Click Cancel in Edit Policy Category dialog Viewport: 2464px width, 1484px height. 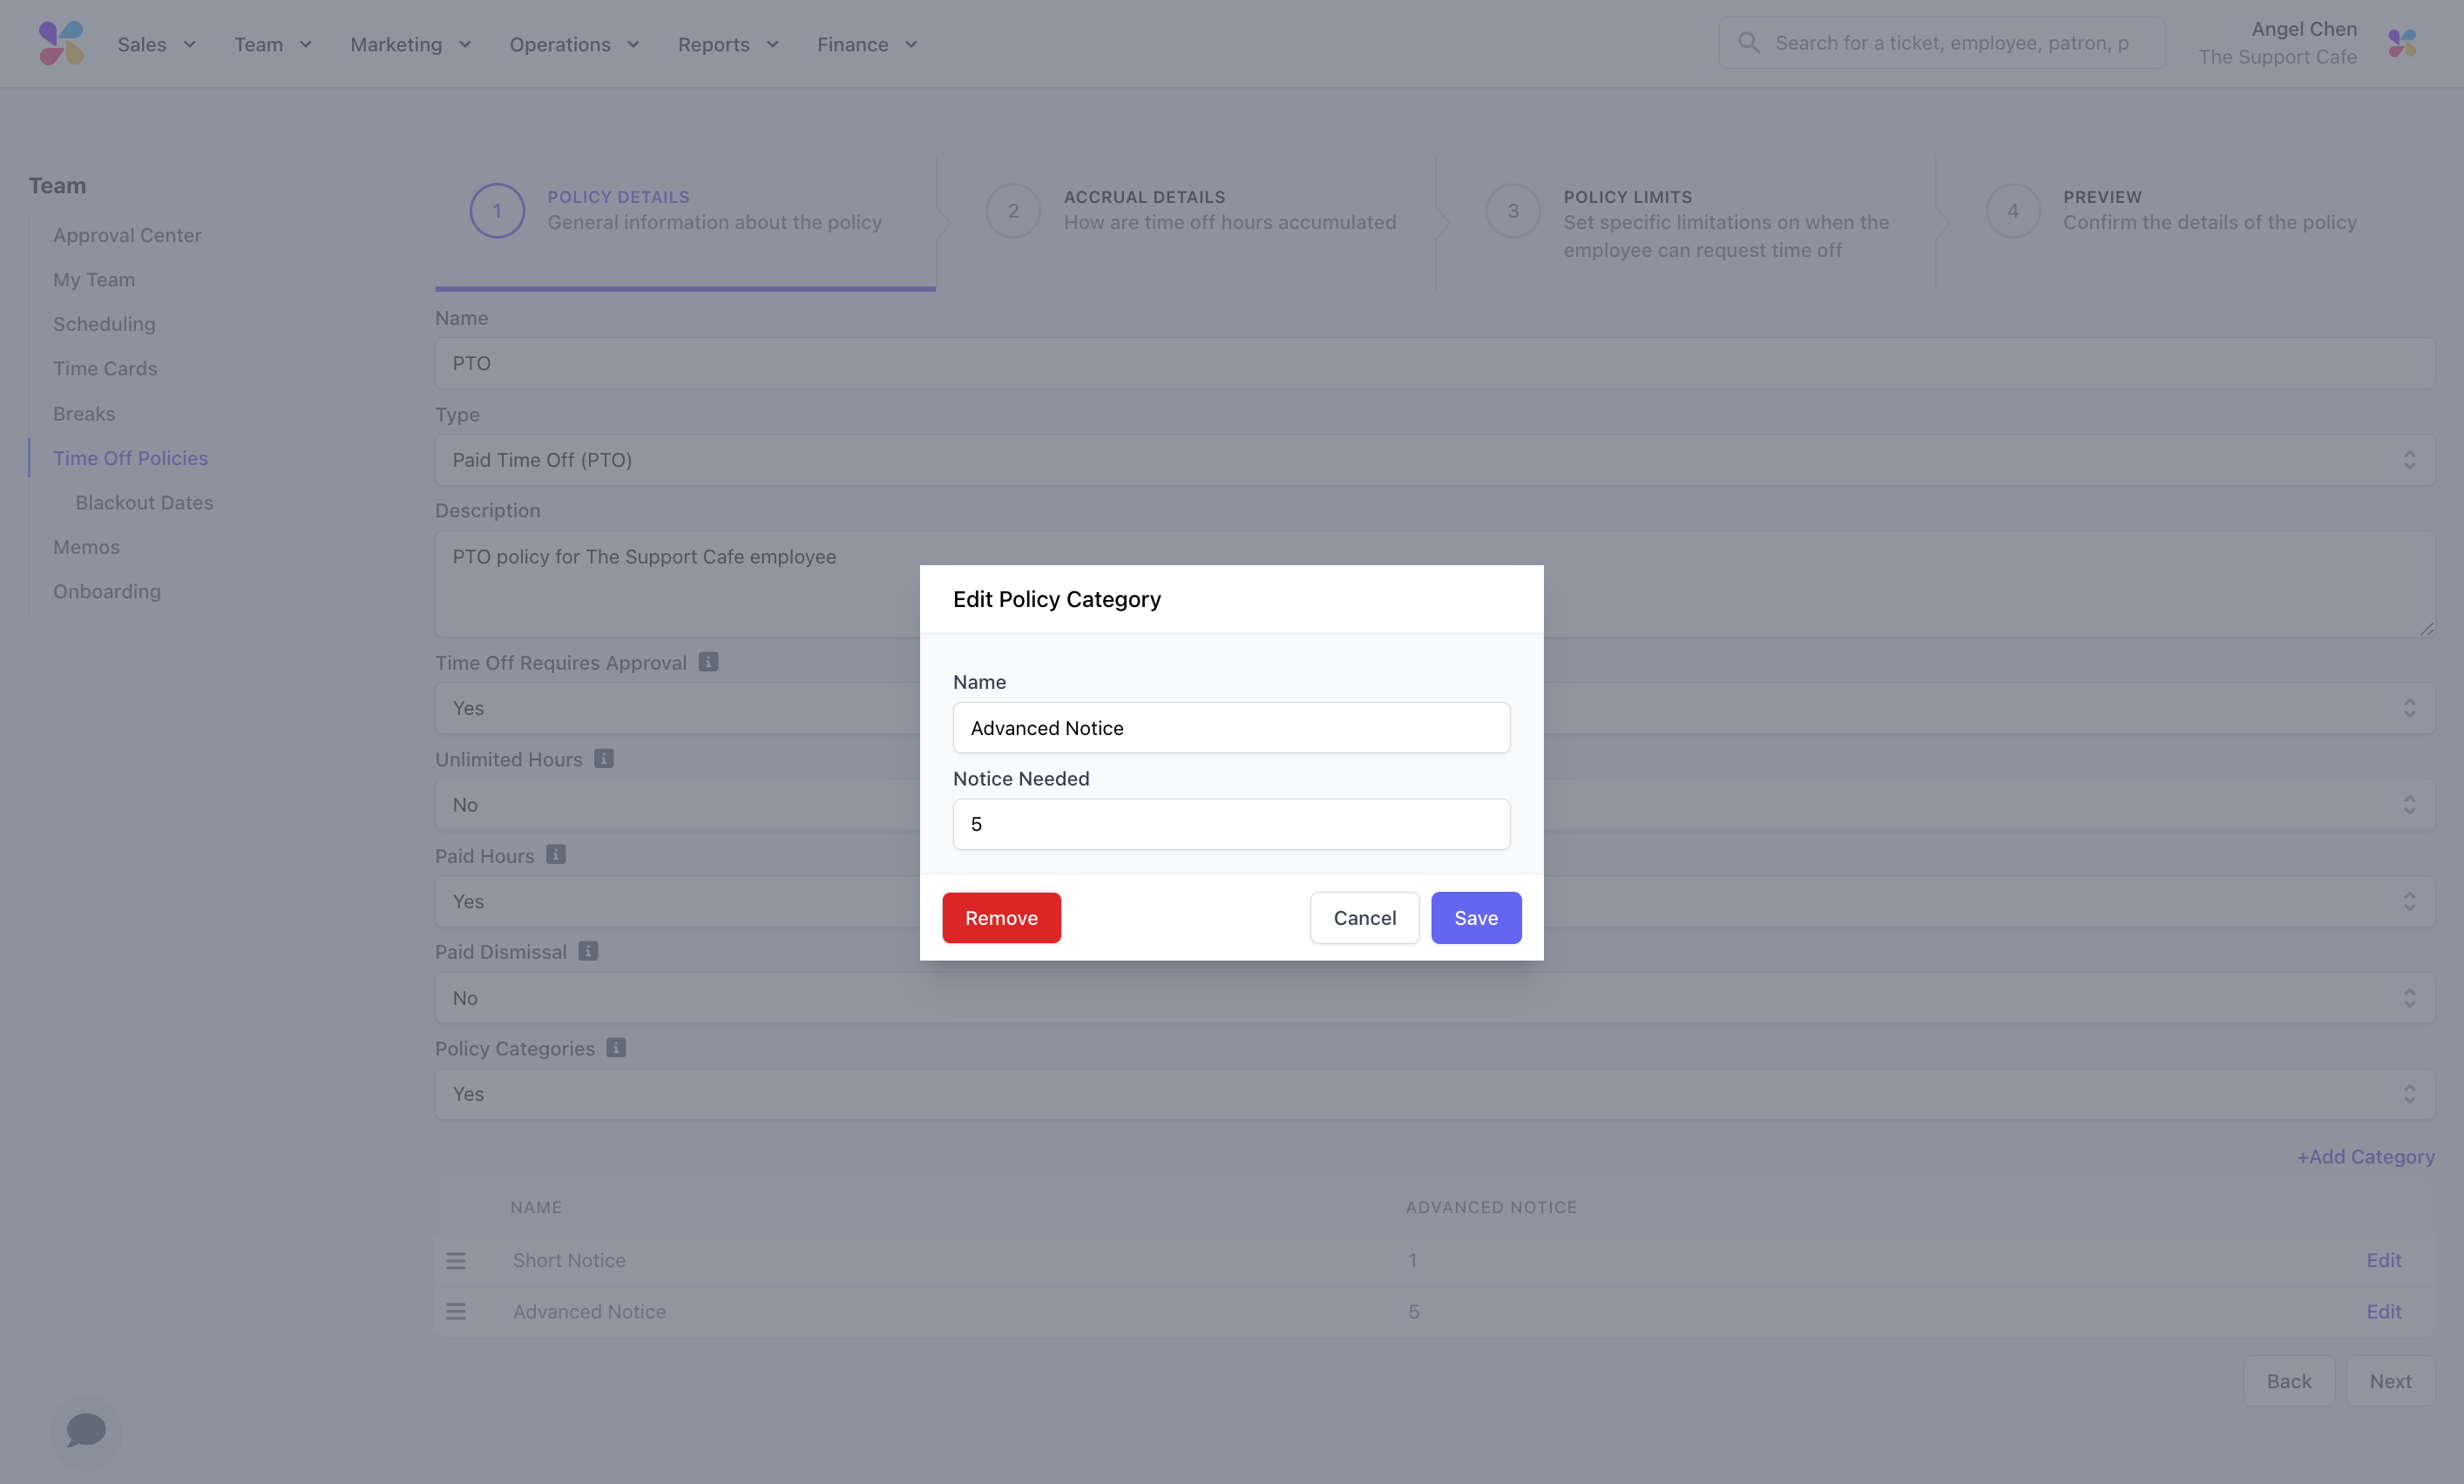(x=1364, y=917)
